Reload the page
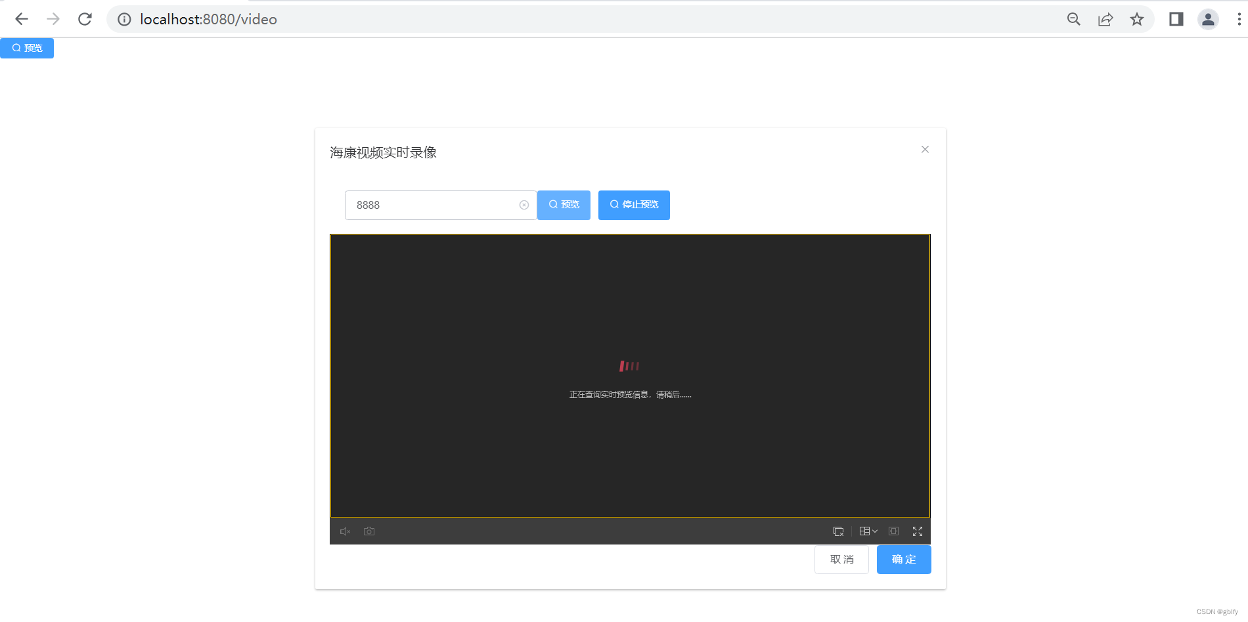Image resolution: width=1248 pixels, height=622 pixels. point(85,19)
